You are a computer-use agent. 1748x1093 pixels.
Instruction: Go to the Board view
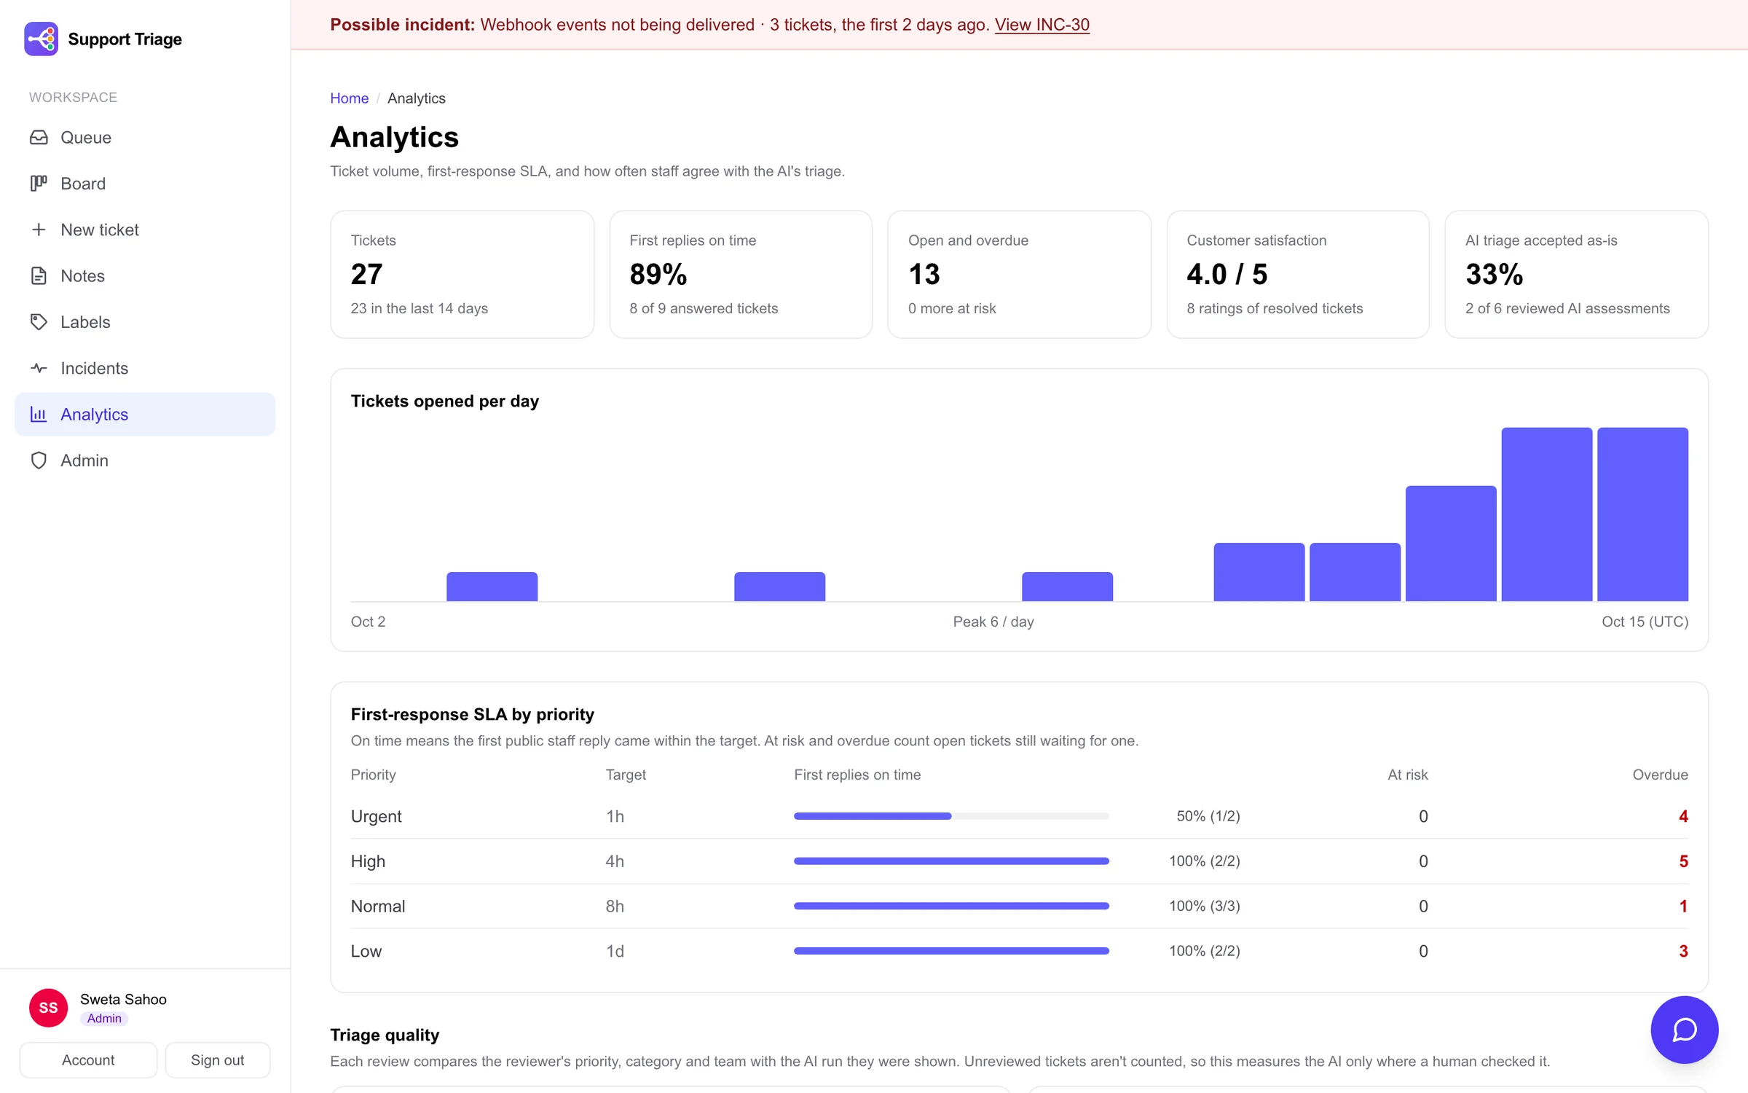pyautogui.click(x=145, y=184)
